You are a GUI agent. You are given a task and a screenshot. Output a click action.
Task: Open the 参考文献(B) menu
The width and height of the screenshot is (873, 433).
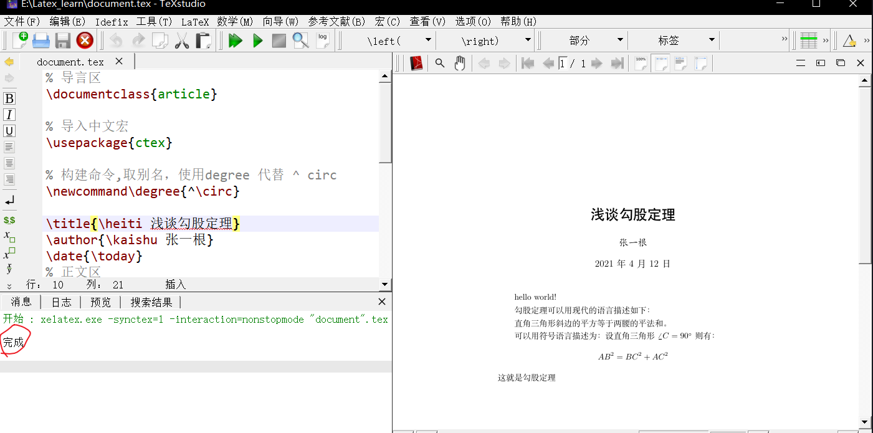(336, 22)
